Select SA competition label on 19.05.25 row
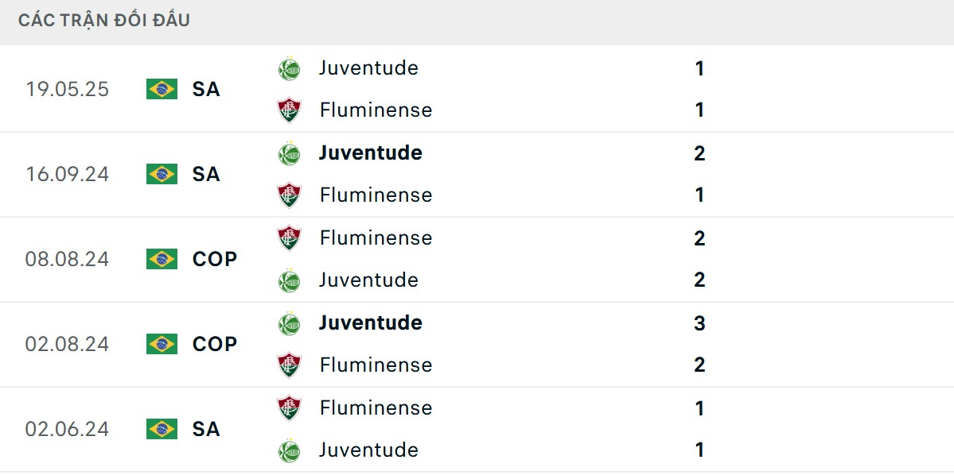This screenshot has height=475, width=954. pyautogui.click(x=206, y=89)
